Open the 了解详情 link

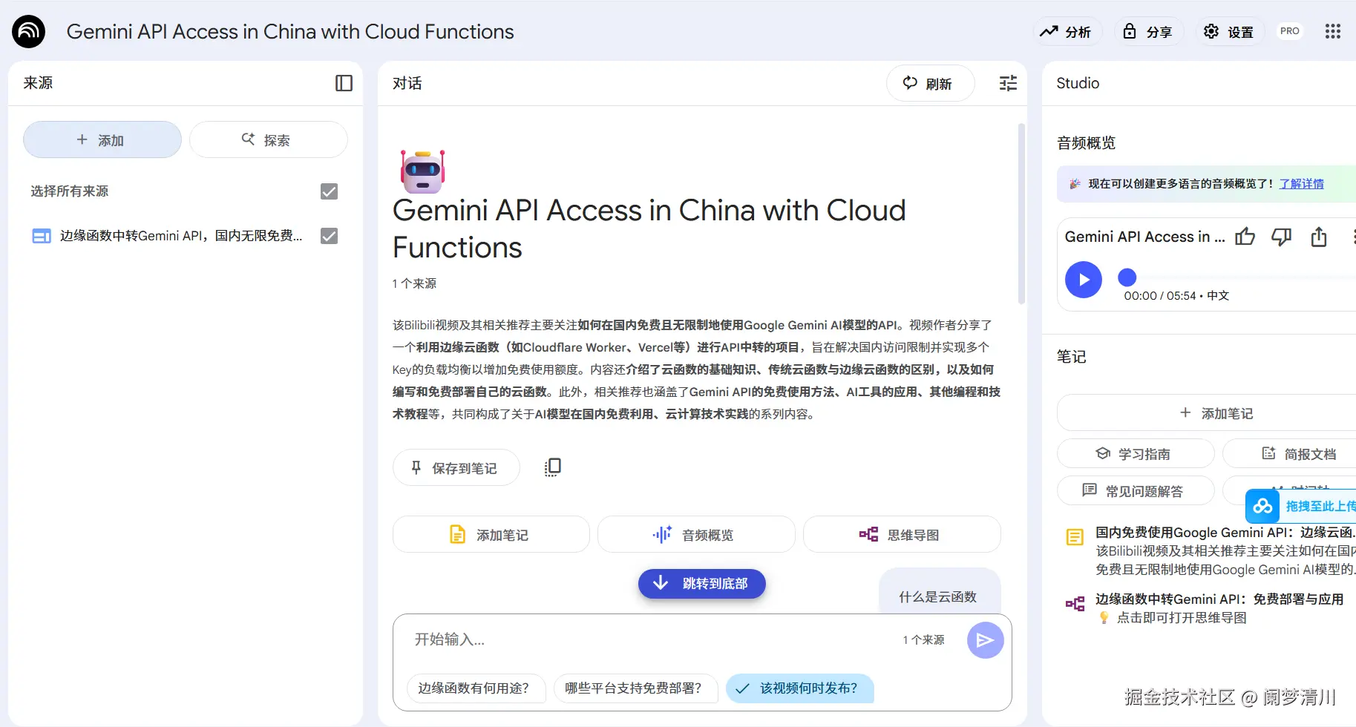click(x=1301, y=184)
